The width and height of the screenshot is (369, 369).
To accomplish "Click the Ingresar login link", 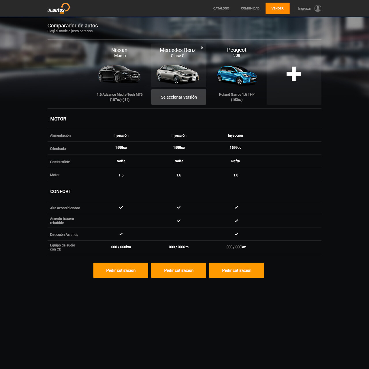I will point(304,9).
